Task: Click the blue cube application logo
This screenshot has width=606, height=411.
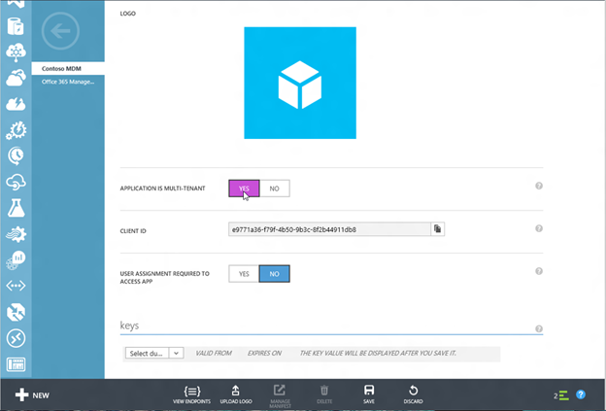Action: click(299, 83)
